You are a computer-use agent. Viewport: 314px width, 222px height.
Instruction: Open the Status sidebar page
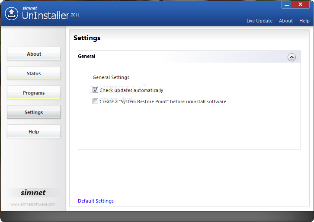click(x=34, y=73)
